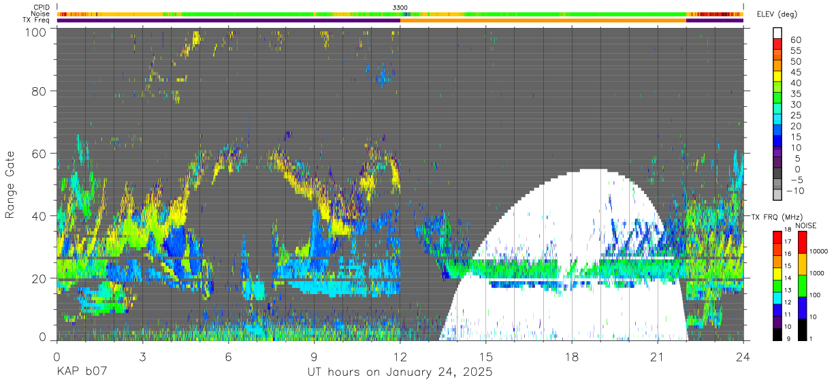836x386 pixels.
Task: Click the 3 tick on UT hours axis
Action: click(x=143, y=357)
